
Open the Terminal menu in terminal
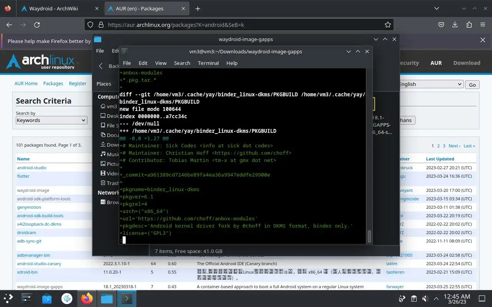[x=208, y=63]
